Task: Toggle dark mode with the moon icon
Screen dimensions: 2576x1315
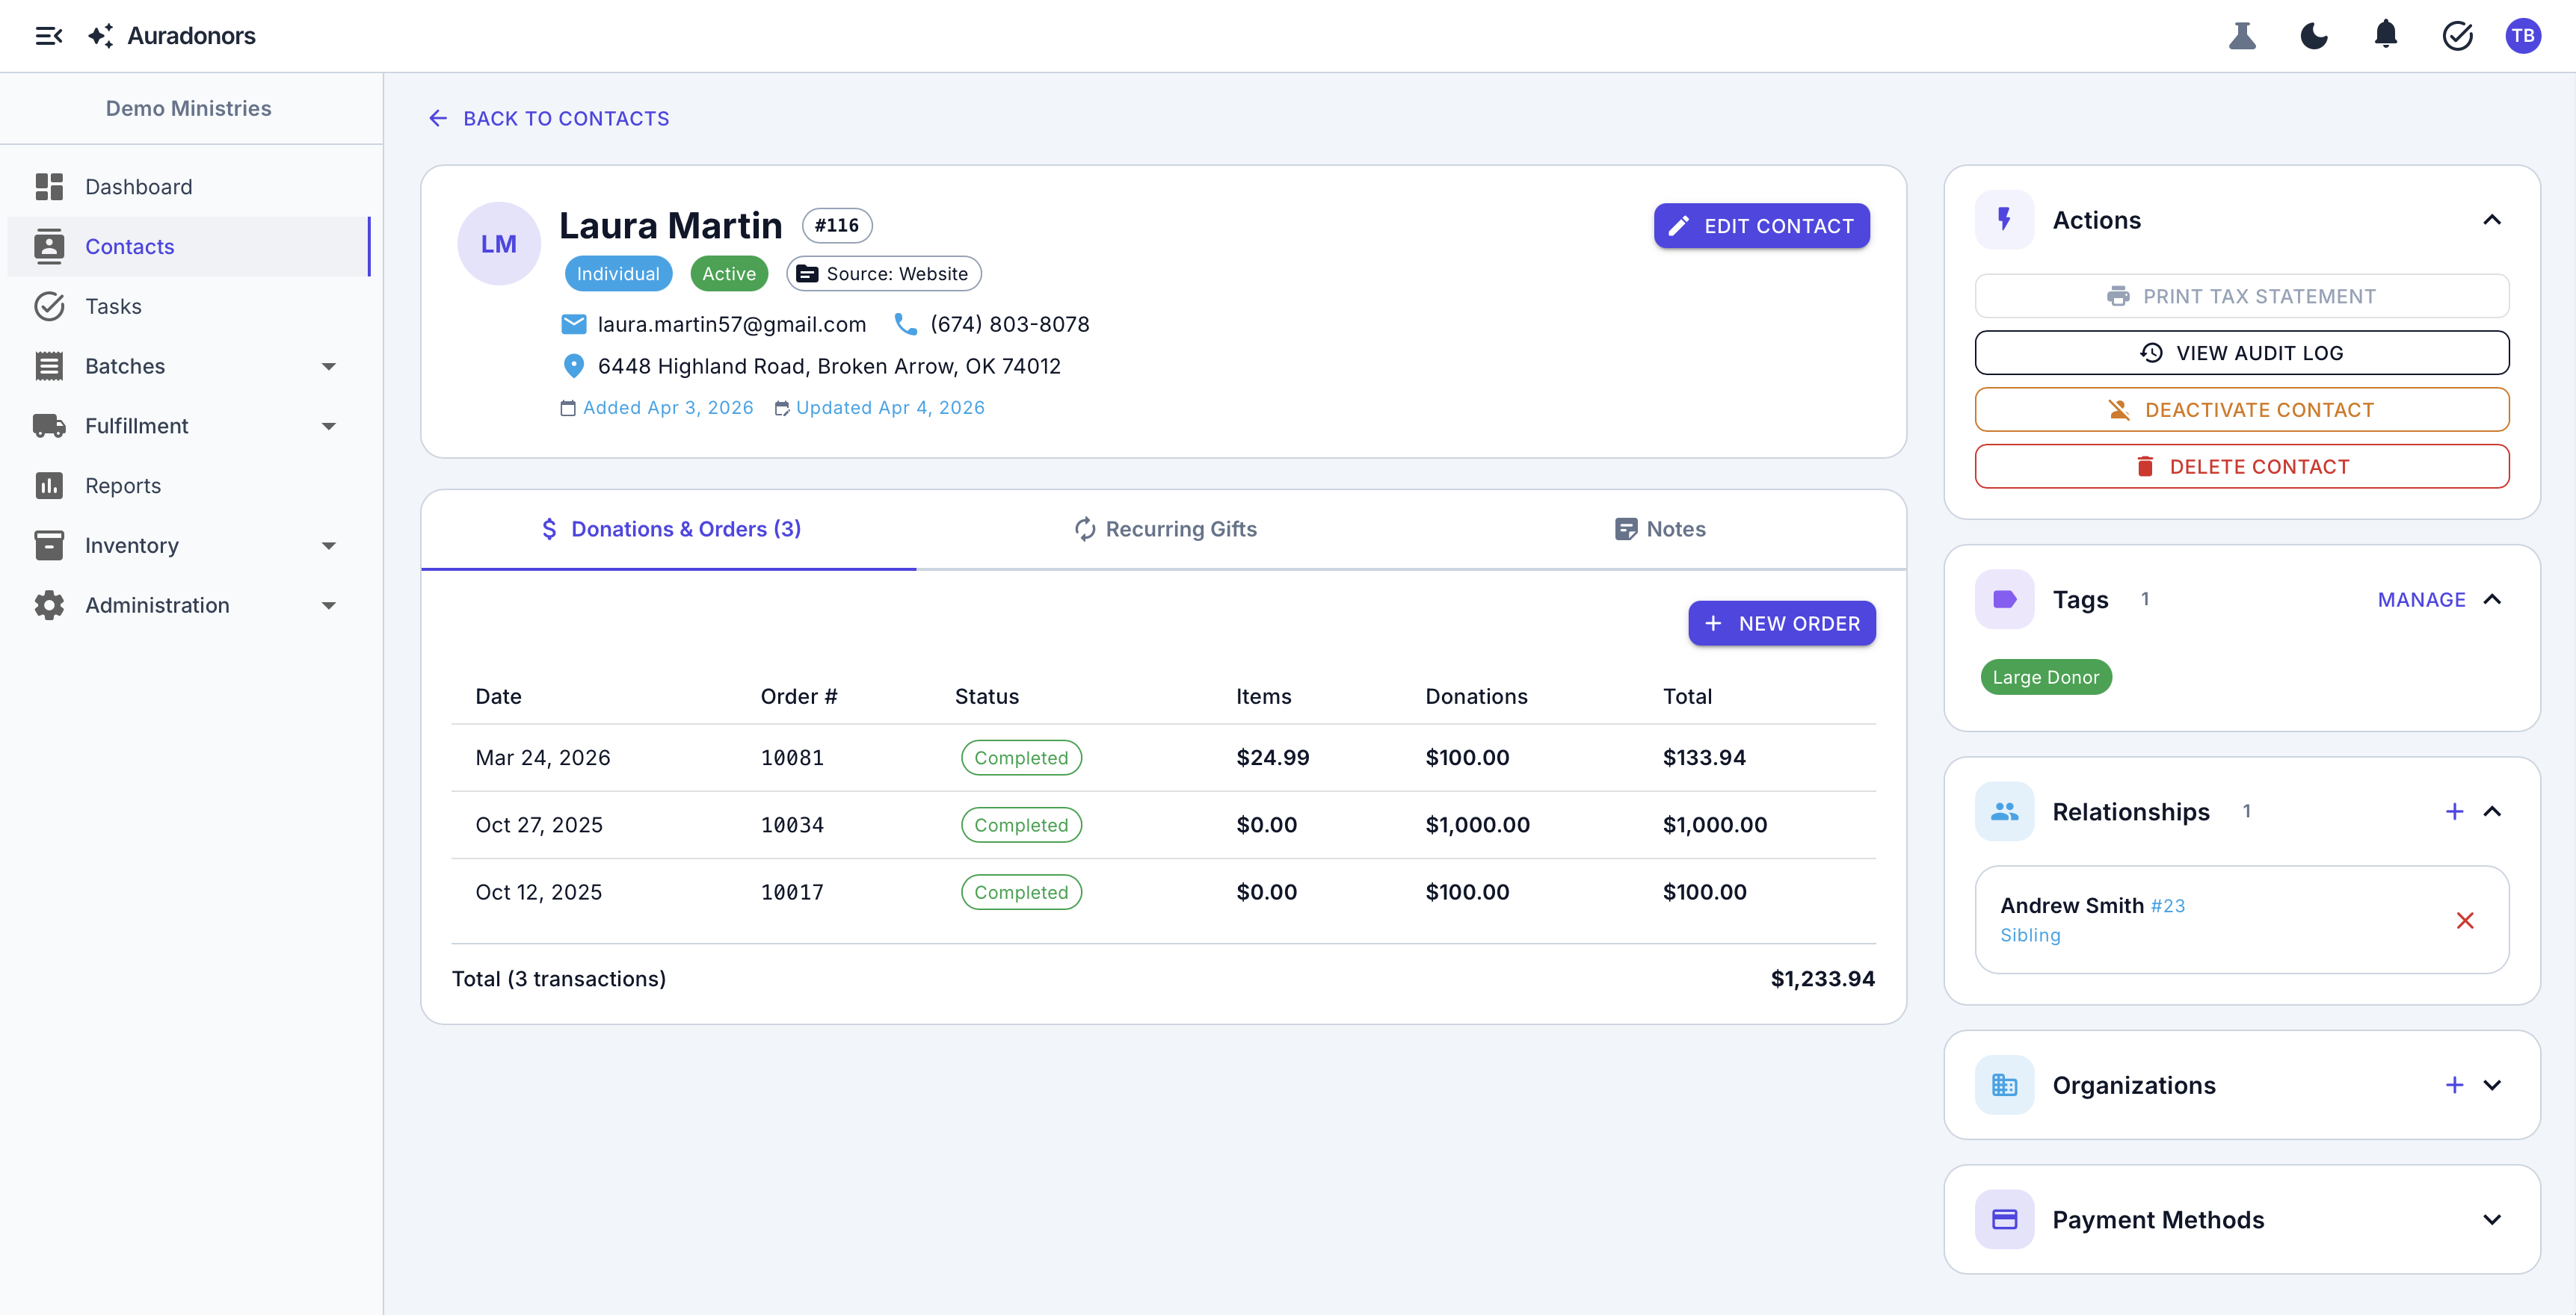Action: [2314, 35]
